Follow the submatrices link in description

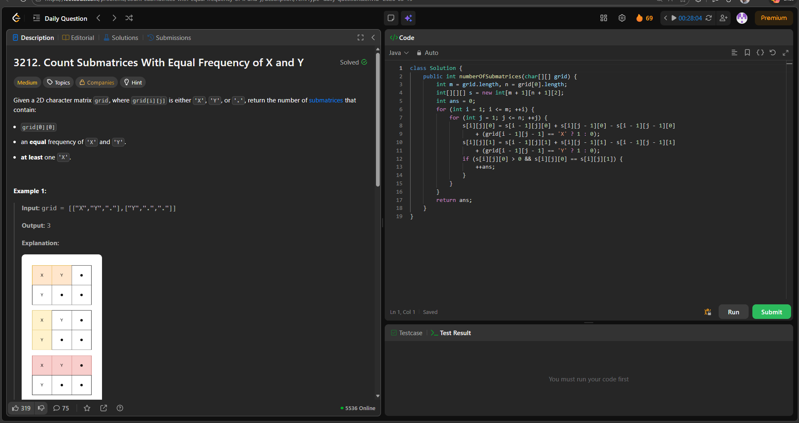(x=326, y=100)
